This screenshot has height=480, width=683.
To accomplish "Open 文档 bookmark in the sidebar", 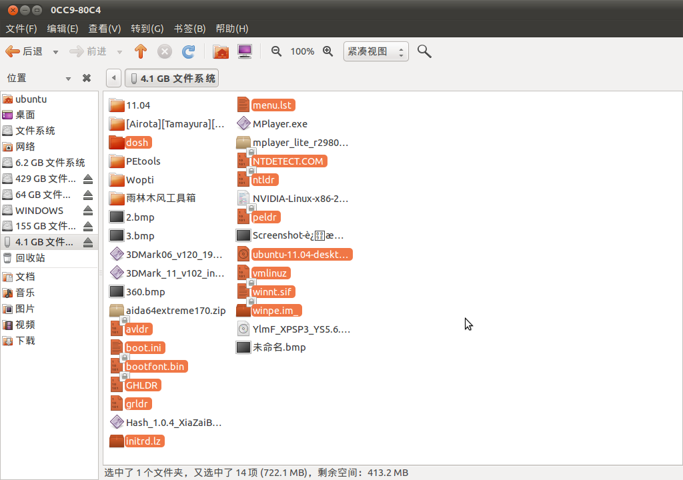I will coord(49,277).
